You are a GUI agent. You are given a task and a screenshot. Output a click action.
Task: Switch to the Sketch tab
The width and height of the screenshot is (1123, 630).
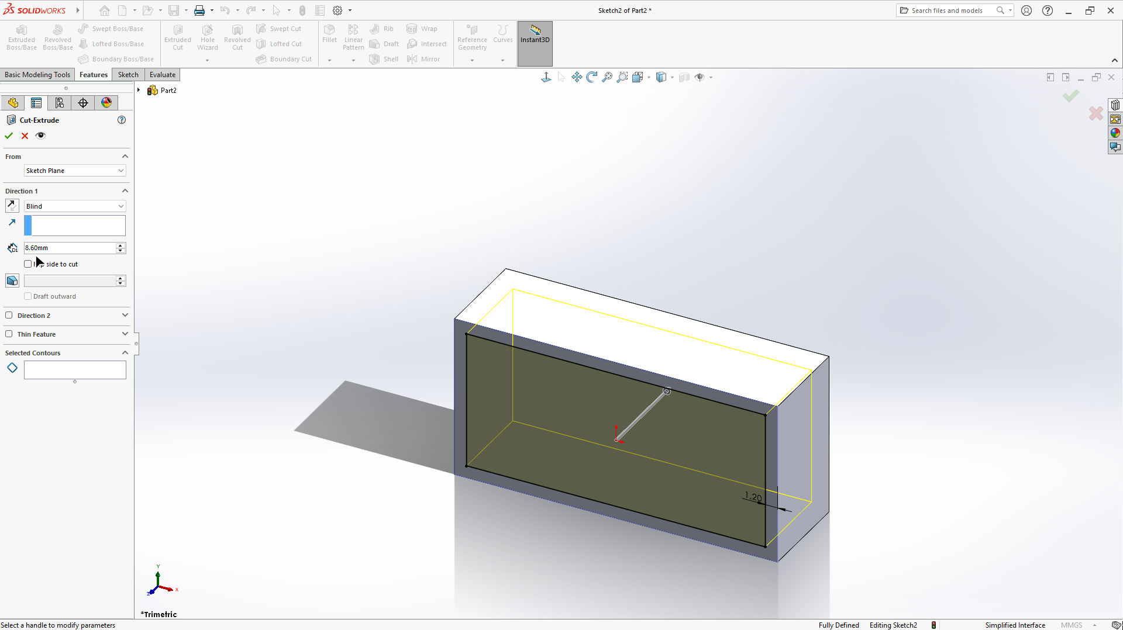pos(128,75)
